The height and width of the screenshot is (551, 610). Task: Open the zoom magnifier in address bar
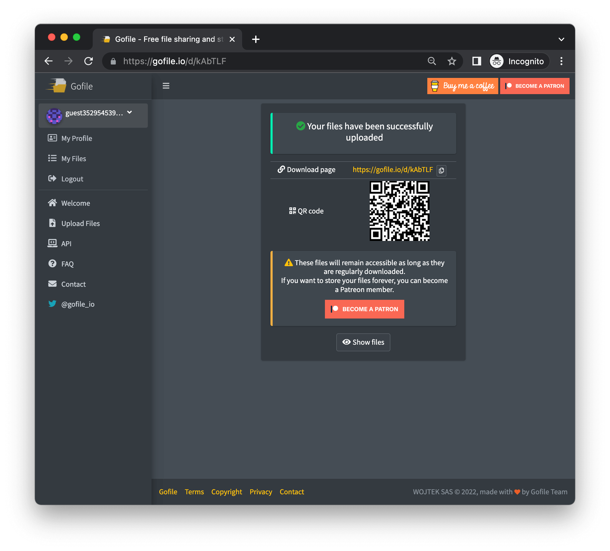[x=432, y=61]
